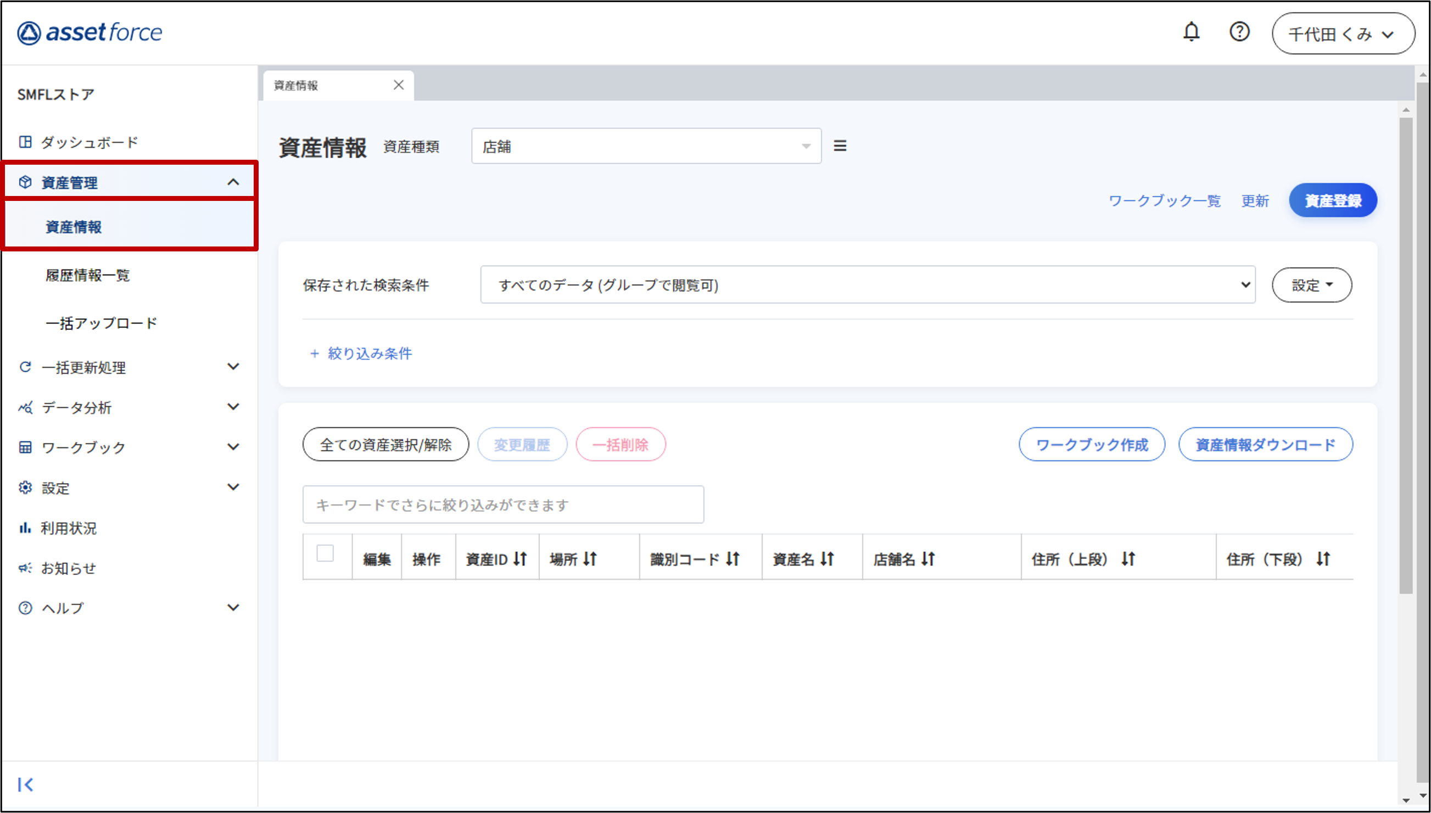This screenshot has width=1431, height=813.
Task: Click the sort icon on 資産ID column
Action: coord(520,559)
